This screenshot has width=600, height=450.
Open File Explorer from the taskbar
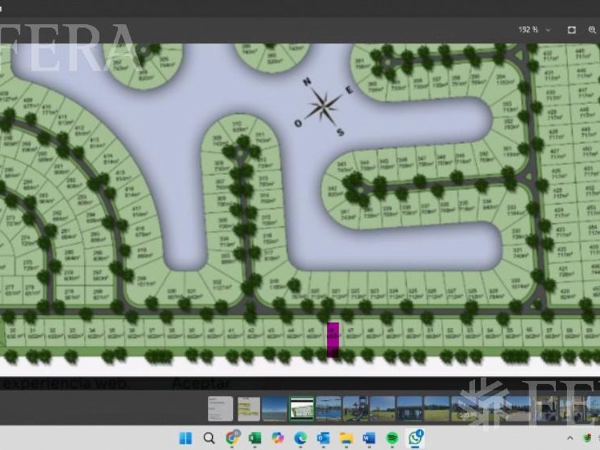(346, 437)
